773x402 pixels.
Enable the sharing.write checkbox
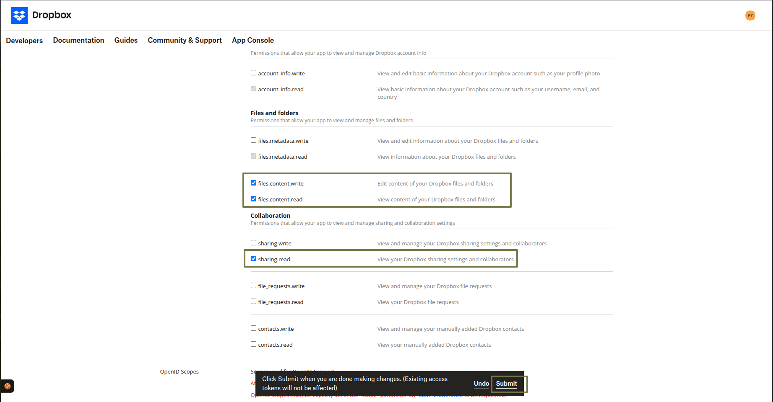click(x=253, y=243)
